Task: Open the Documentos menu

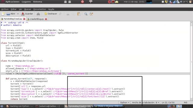Action: pyautogui.click(x=40, y=9)
